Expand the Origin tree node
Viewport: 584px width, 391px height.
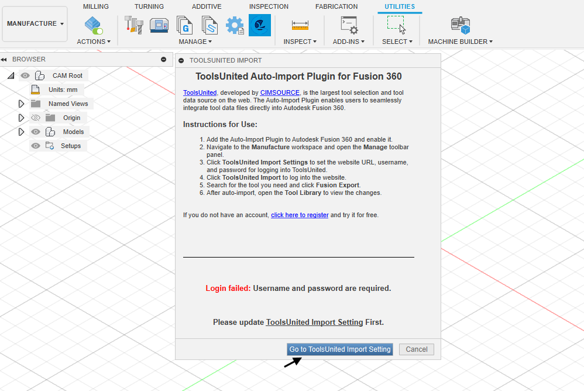[x=21, y=118]
